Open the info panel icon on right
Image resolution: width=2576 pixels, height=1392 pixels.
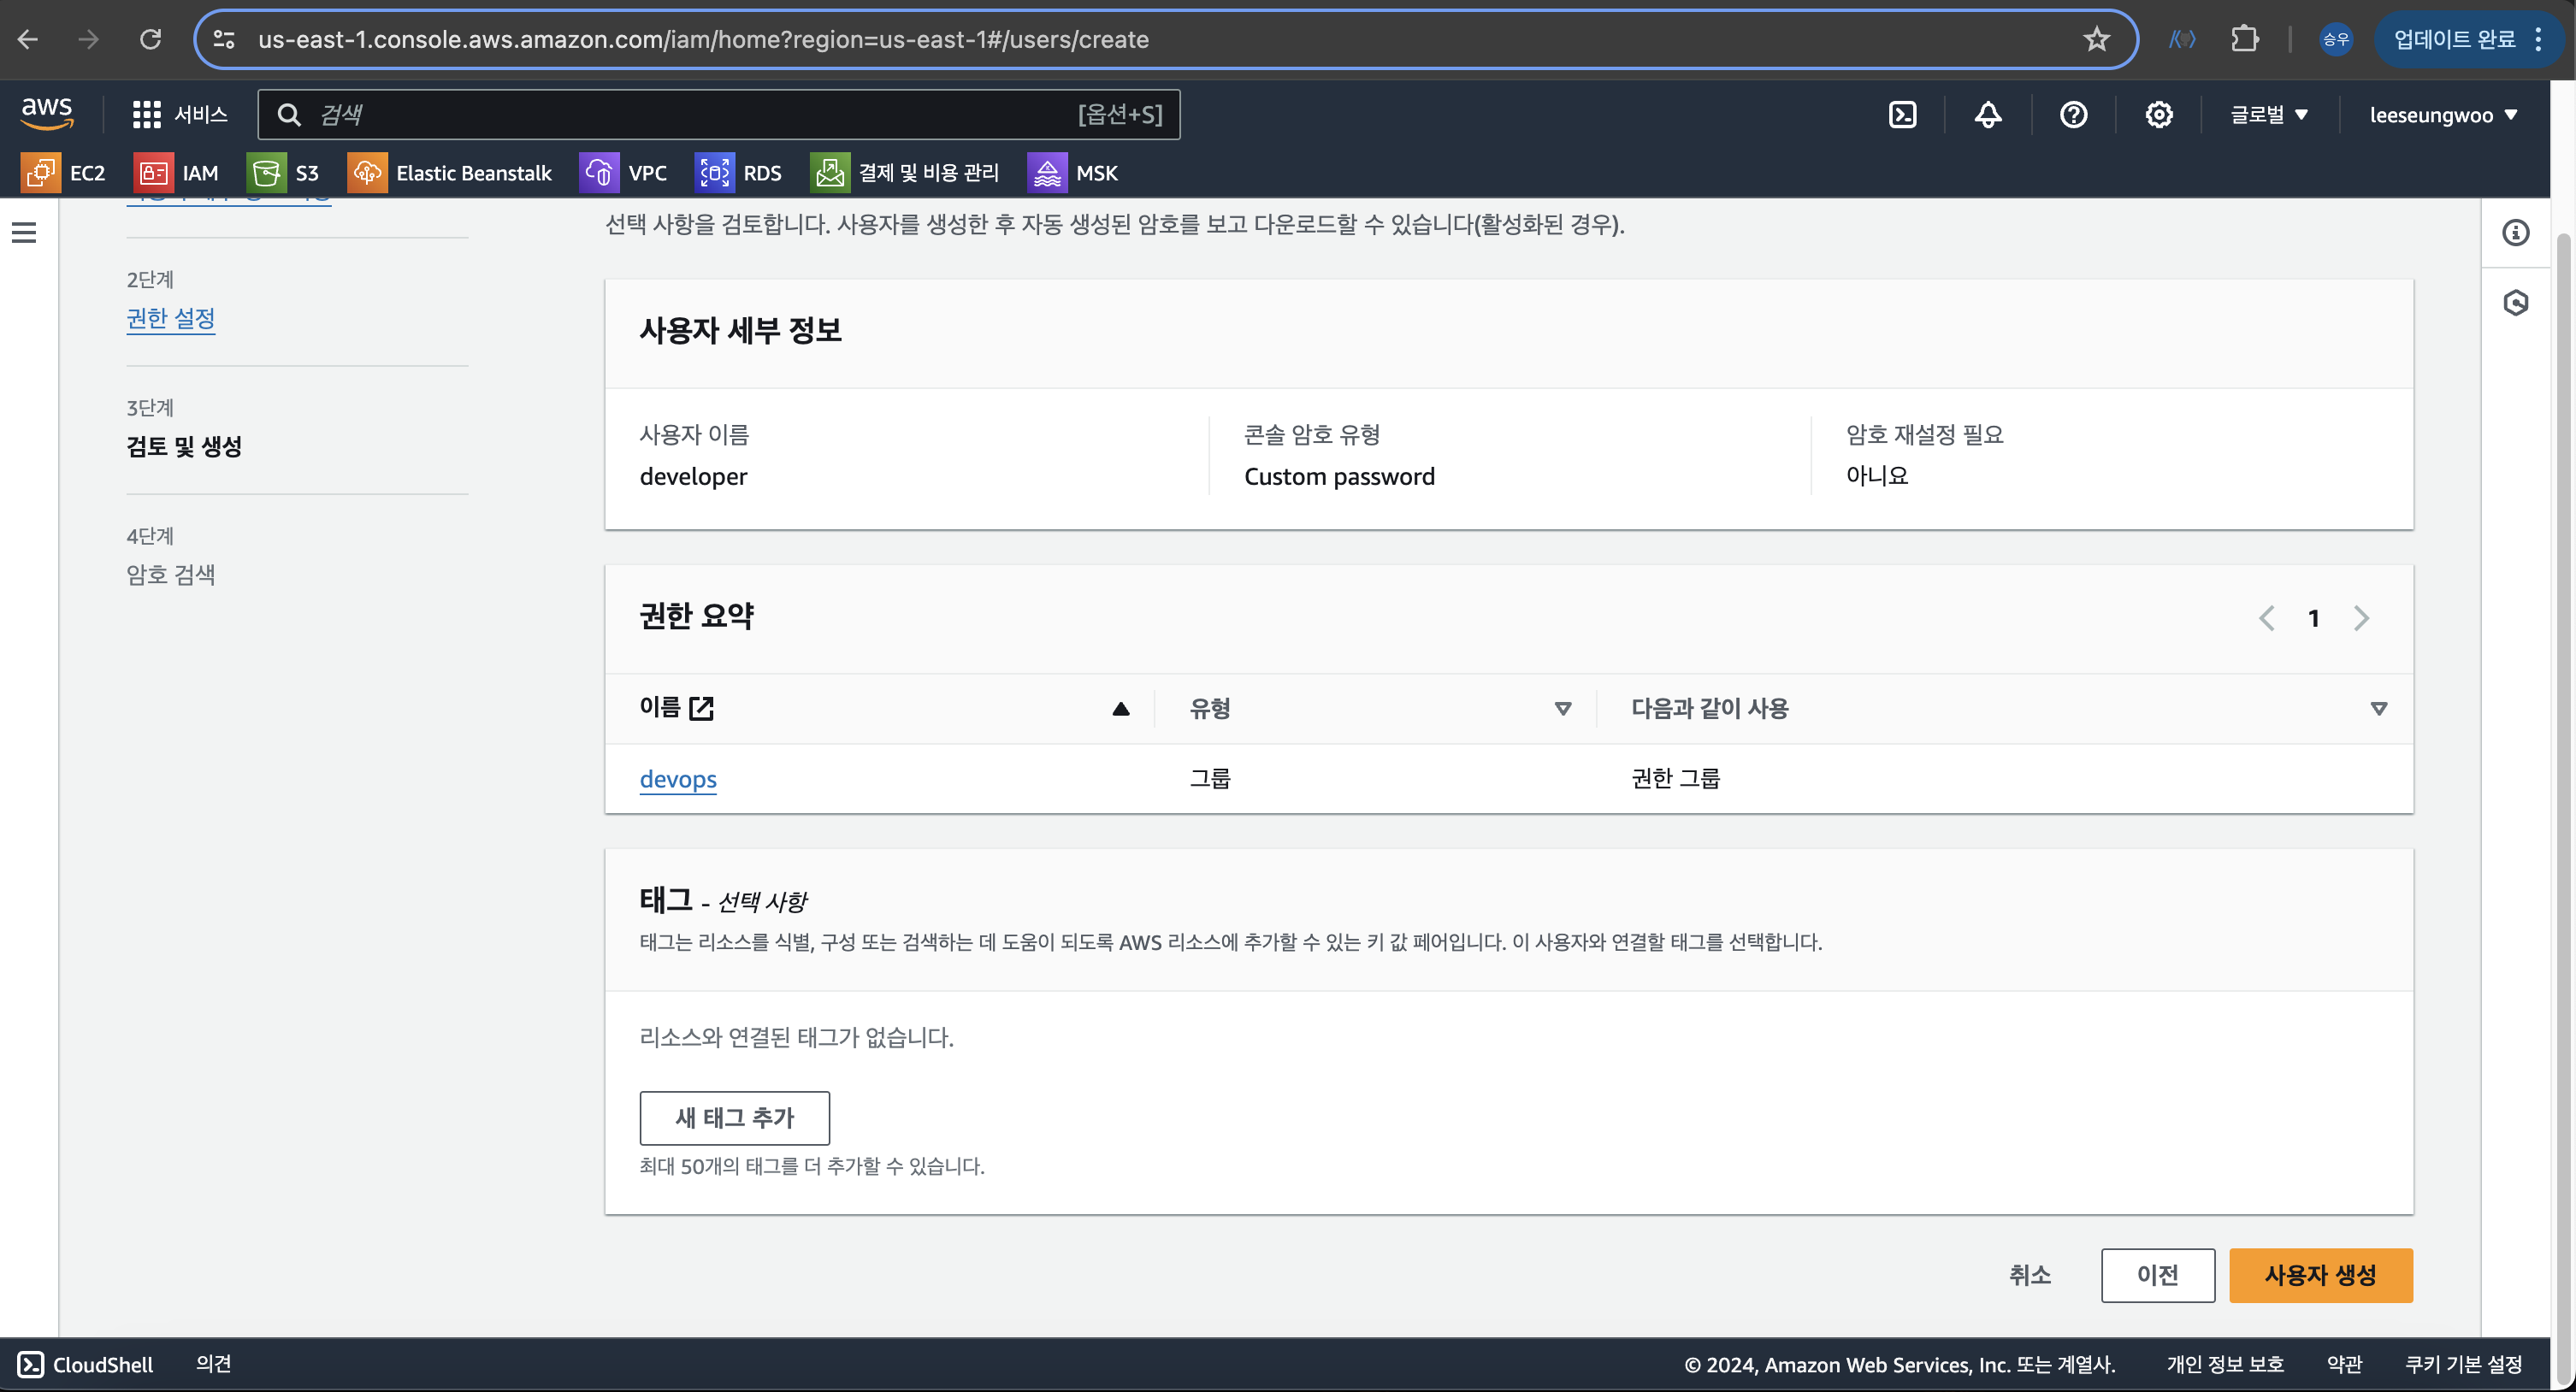[x=2515, y=233]
